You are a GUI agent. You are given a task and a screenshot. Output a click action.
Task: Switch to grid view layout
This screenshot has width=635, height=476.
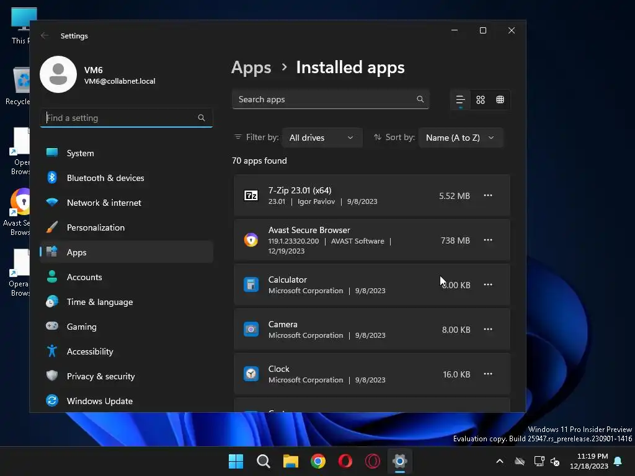[x=481, y=100]
